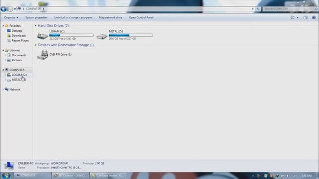This screenshot has height=179, width=319.
Task: Switch to COMPUTER taskbar button
Action: [x=32, y=176]
